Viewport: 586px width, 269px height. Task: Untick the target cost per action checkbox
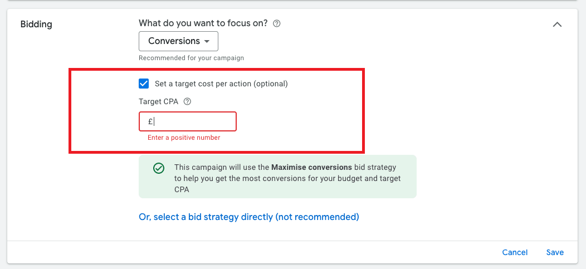[144, 84]
